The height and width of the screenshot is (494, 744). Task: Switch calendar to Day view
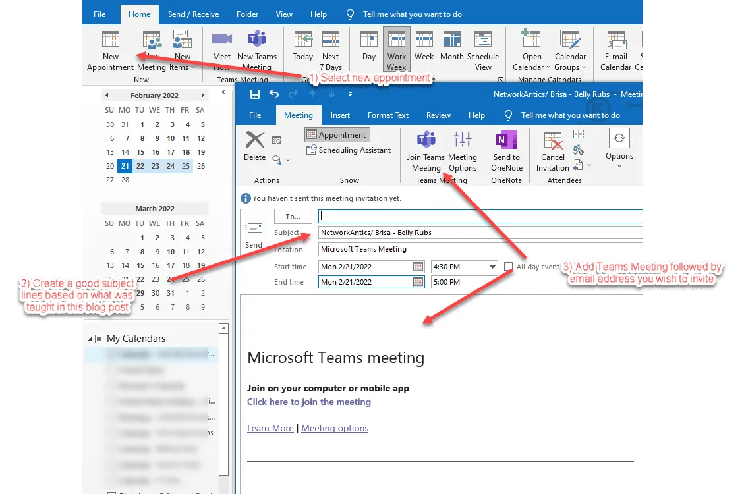[368, 46]
